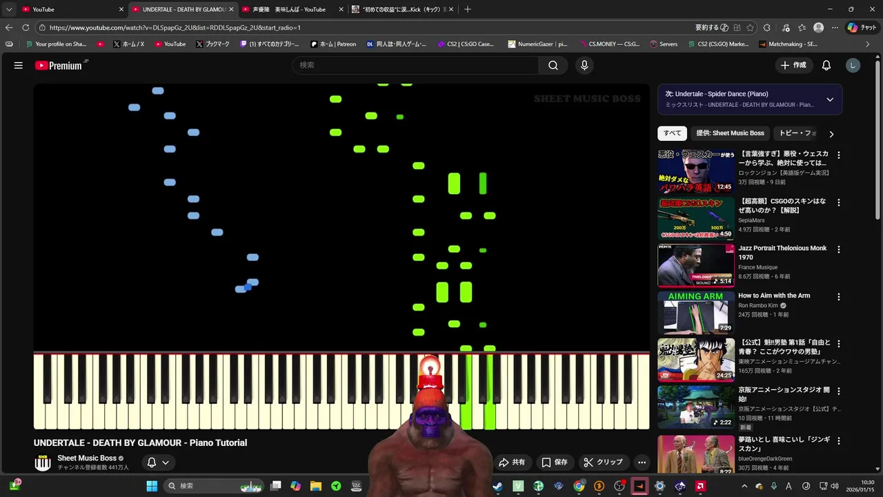Show hidden system tray icons
This screenshot has height=497, width=883.
tap(744, 486)
